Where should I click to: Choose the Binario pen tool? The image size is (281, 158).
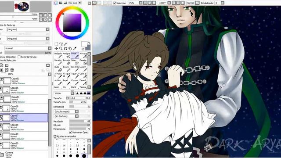(x=66, y=69)
